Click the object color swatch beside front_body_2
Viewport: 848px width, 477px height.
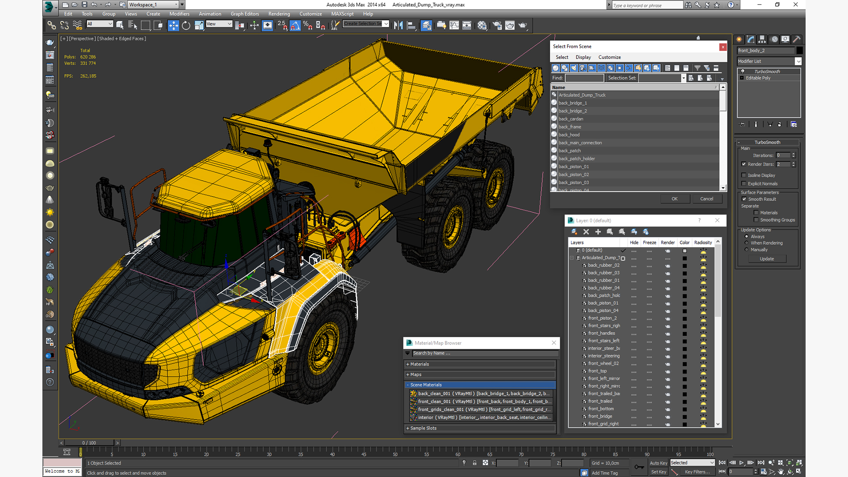coord(799,50)
